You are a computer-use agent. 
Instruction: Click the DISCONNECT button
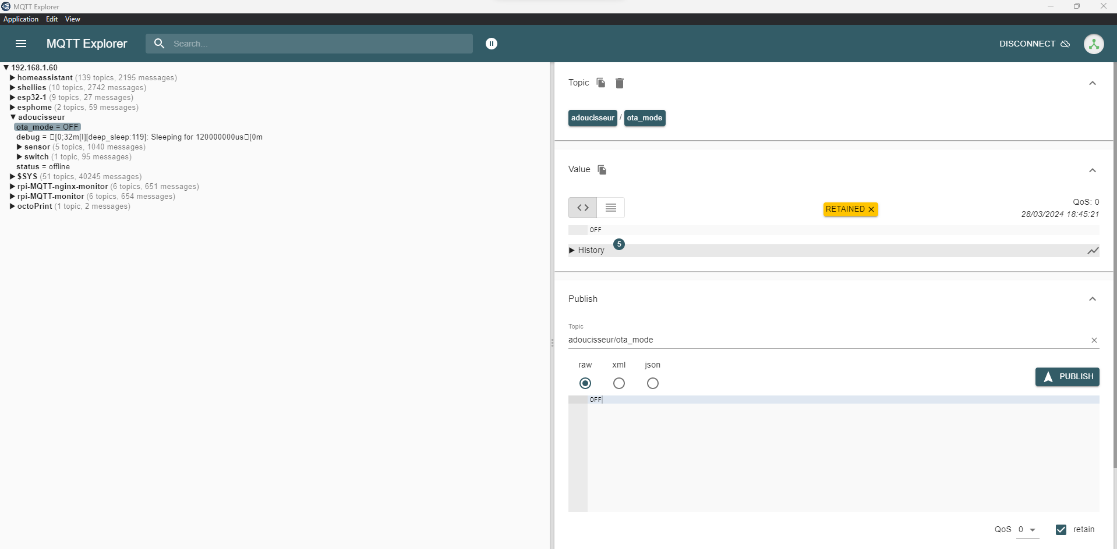[1034, 44]
